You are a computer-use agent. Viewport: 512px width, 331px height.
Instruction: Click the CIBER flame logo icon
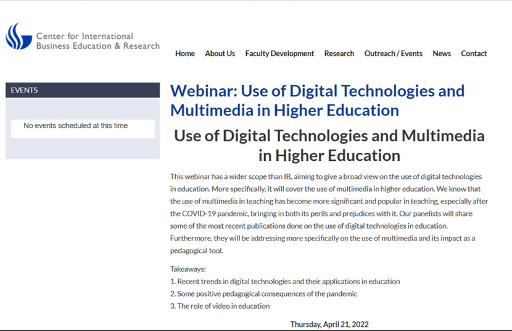(x=19, y=36)
